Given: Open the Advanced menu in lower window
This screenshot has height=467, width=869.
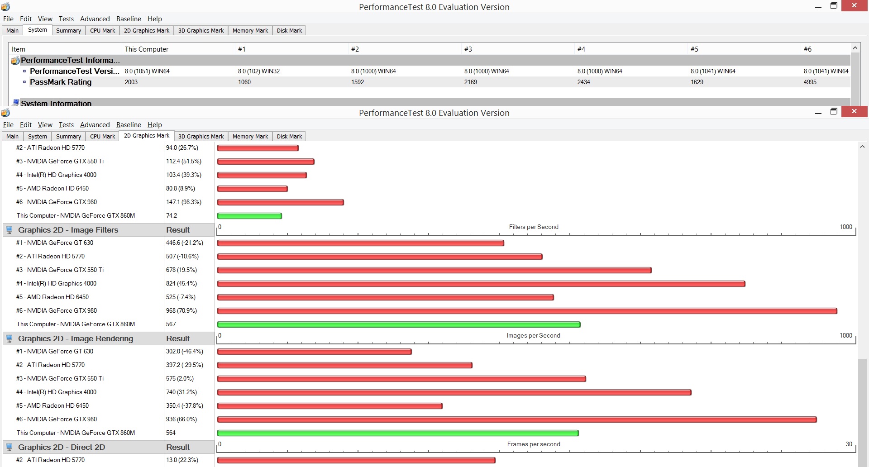Looking at the screenshot, I should click(x=95, y=124).
